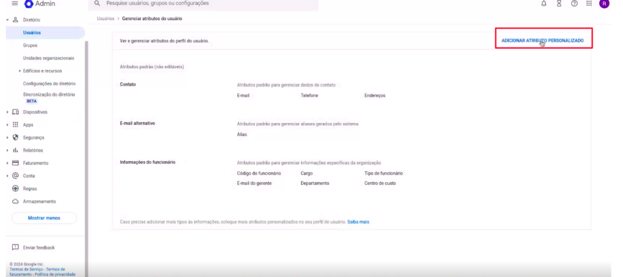Select Grupos in the sidebar
The image size is (623, 277).
[30, 45]
